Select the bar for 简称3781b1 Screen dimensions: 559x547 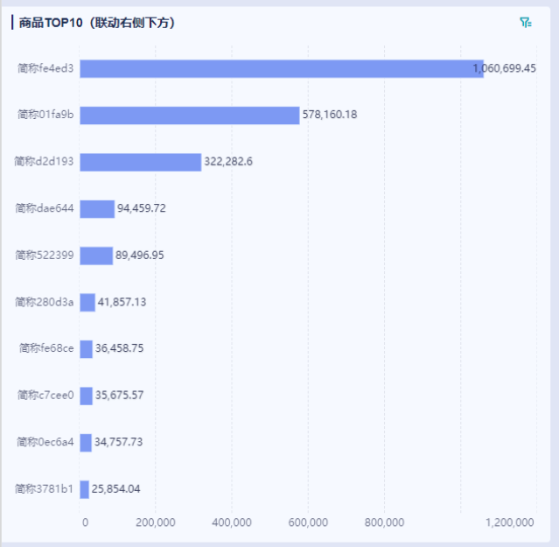tap(84, 489)
